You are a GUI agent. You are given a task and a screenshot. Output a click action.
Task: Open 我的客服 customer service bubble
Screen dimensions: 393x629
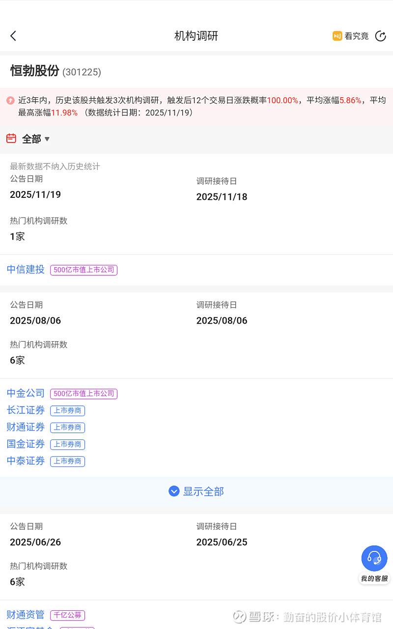click(x=374, y=563)
